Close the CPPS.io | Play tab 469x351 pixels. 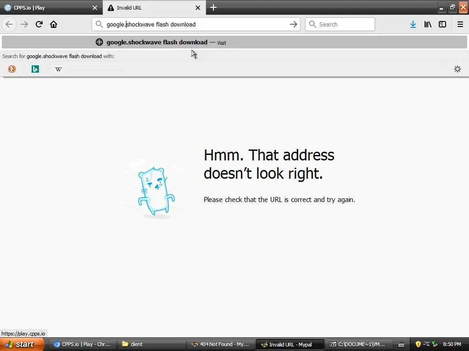(95, 8)
